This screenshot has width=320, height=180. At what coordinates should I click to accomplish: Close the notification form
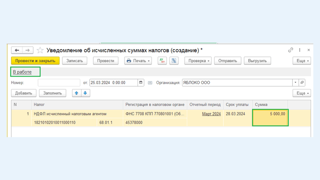coord(308,50)
